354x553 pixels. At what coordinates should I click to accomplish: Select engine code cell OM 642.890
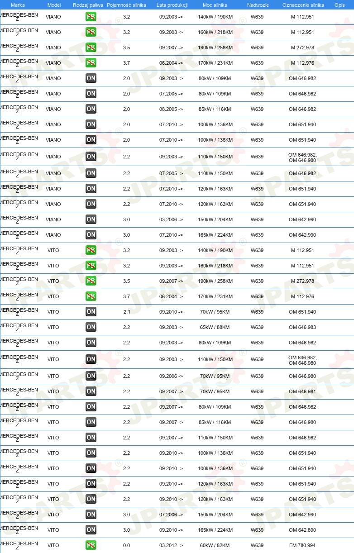pos(302,530)
